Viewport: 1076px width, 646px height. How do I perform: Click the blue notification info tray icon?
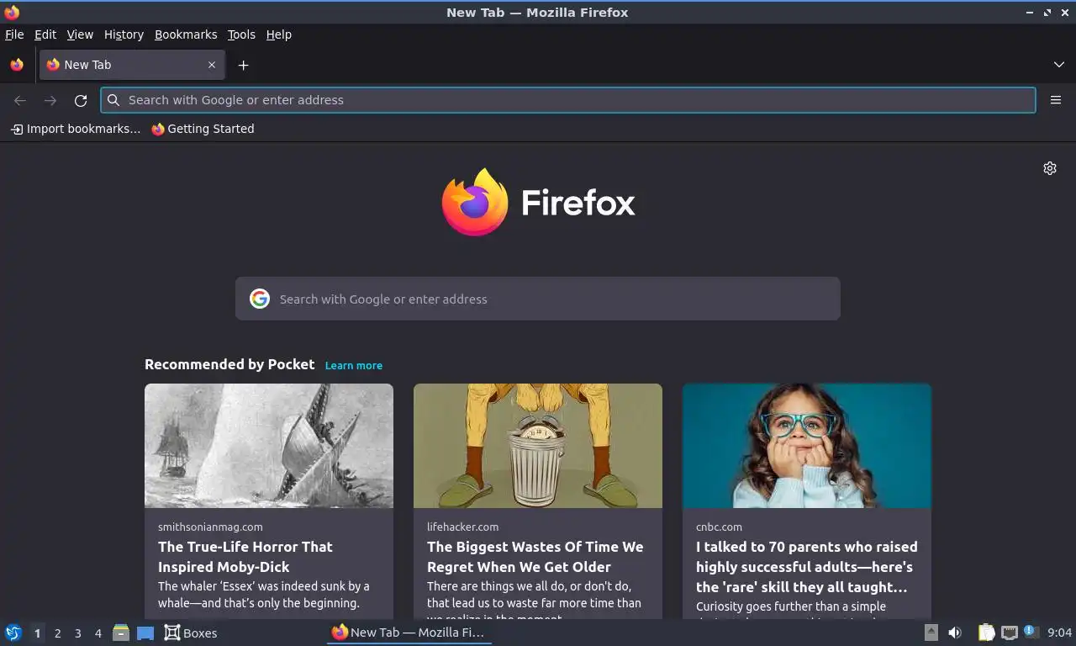point(1031,631)
